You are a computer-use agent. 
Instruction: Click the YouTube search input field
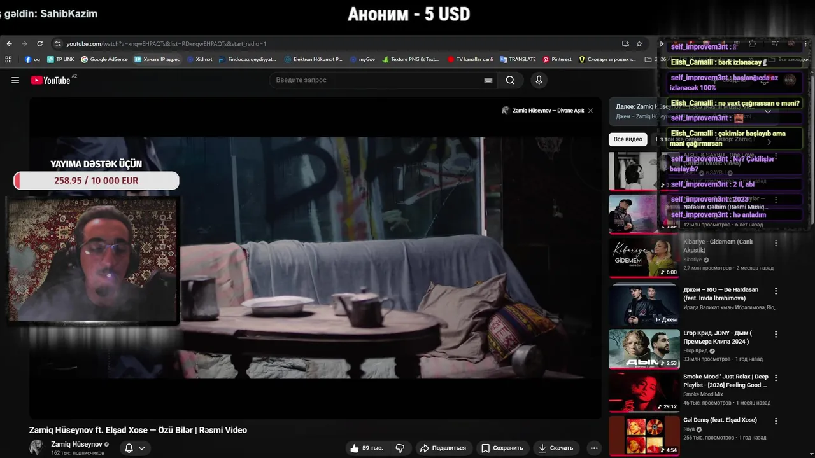point(379,80)
